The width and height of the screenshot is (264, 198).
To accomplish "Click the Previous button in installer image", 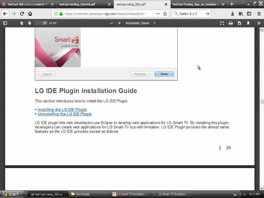I will (140, 74).
